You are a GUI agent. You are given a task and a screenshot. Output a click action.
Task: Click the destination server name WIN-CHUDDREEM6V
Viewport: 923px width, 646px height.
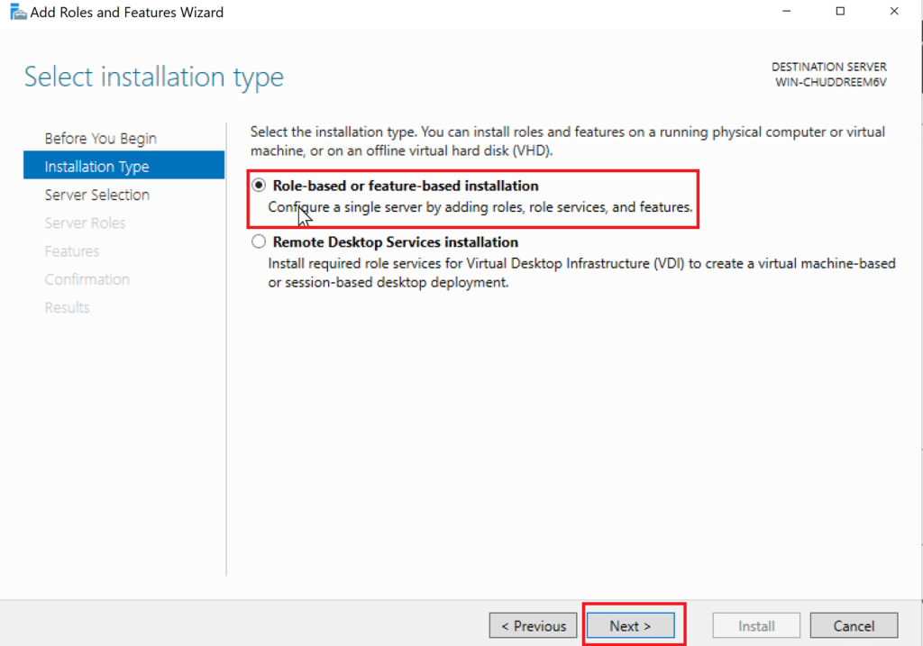830,82
